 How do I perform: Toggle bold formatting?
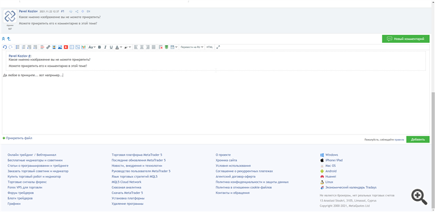99,47
